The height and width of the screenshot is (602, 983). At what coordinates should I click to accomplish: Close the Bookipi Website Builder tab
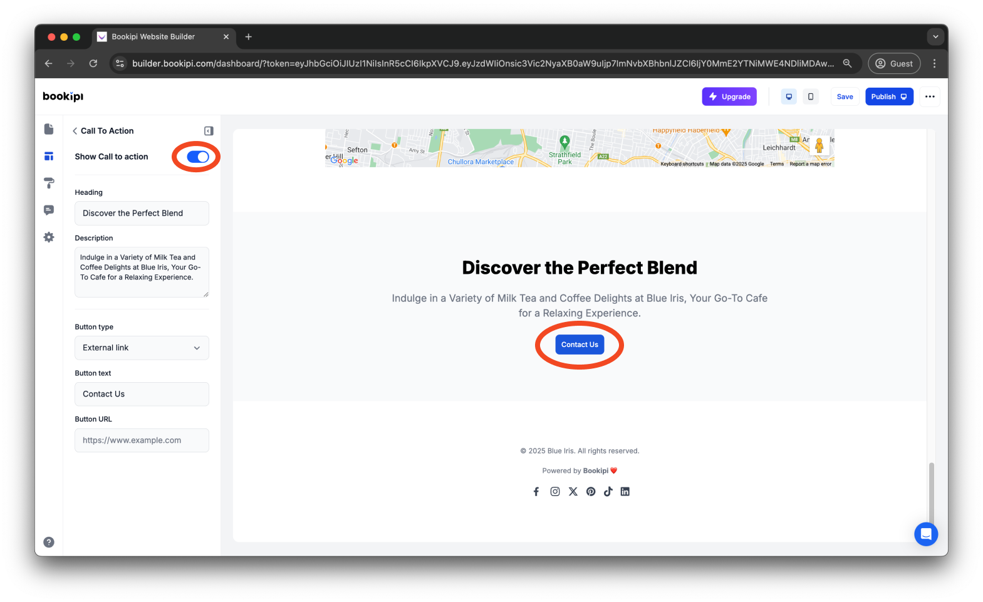226,37
